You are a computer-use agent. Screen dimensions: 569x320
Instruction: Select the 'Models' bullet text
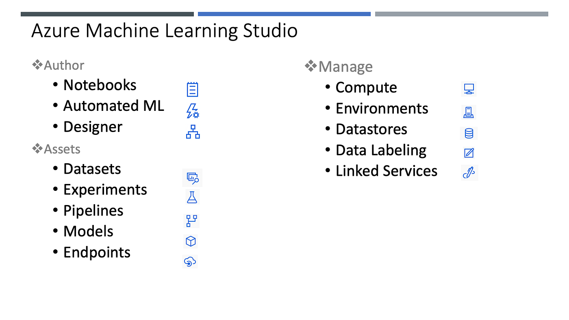[88, 231]
